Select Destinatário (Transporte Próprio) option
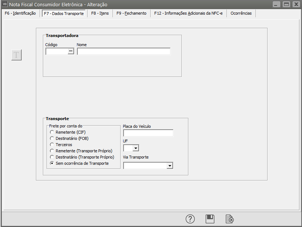Screen dimensions: 302x227 (52, 157)
